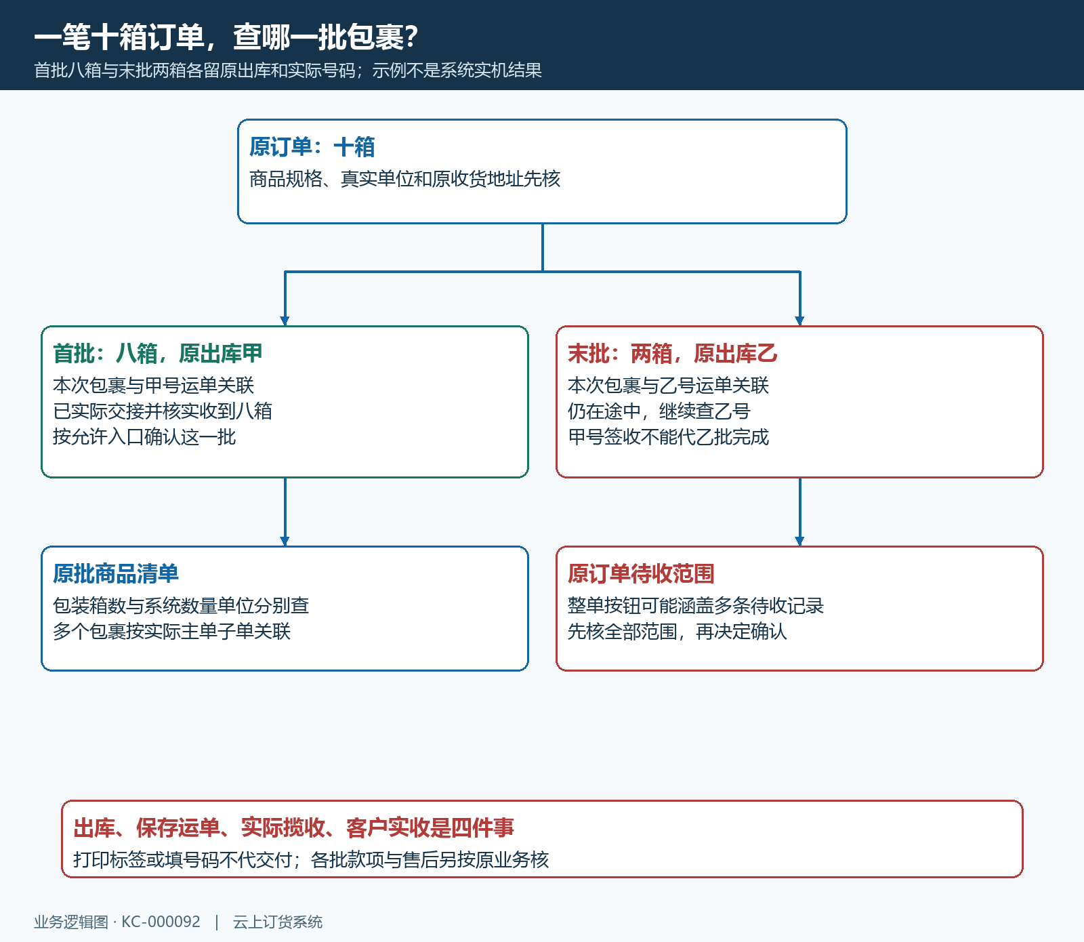Select the heading '首批：八箱，原出库甲'

coord(158,354)
